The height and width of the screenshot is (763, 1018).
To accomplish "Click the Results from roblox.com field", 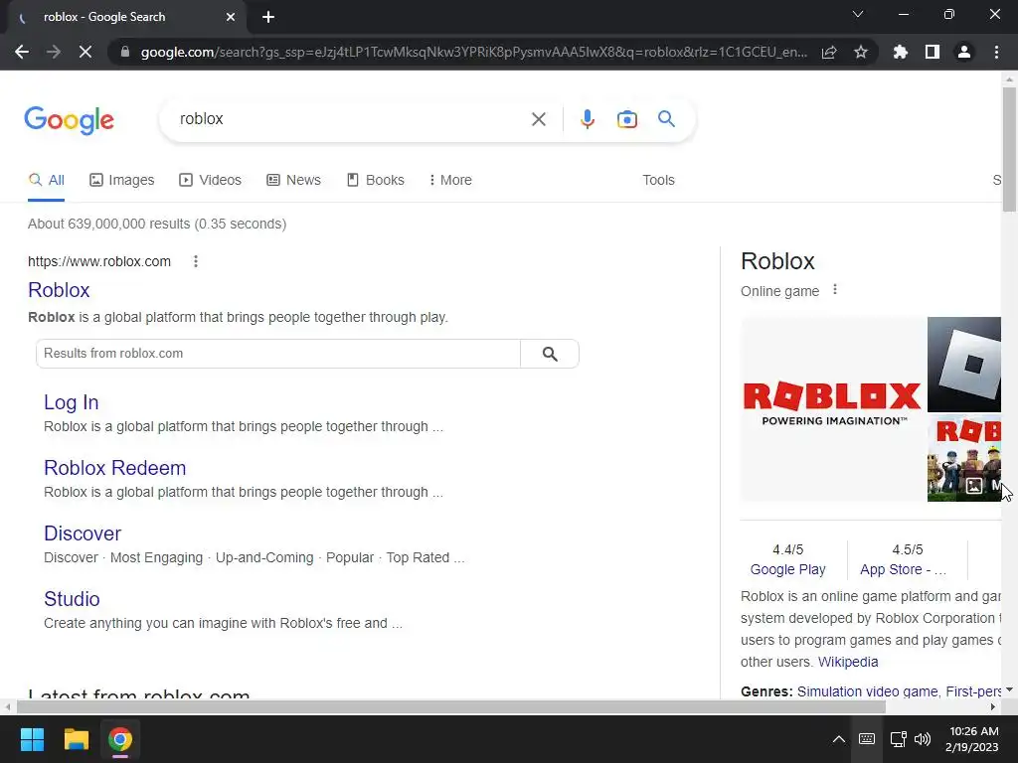I will pyautogui.click(x=278, y=354).
